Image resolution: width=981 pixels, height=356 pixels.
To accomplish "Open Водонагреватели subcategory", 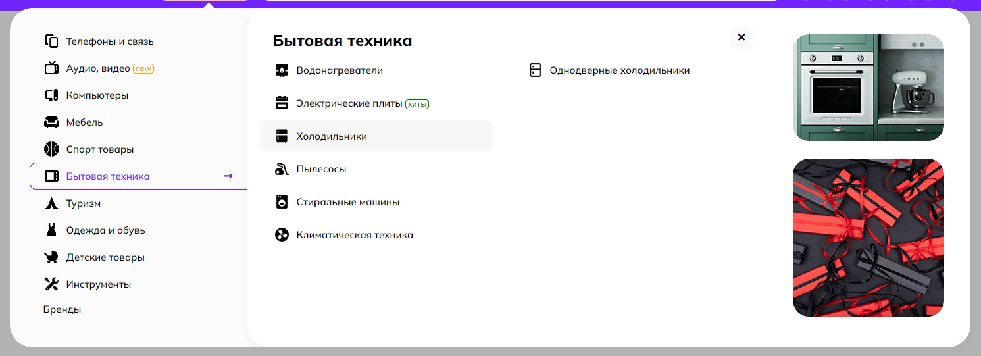I will click(339, 70).
